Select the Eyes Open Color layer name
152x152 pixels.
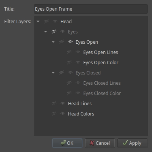pos(101,63)
